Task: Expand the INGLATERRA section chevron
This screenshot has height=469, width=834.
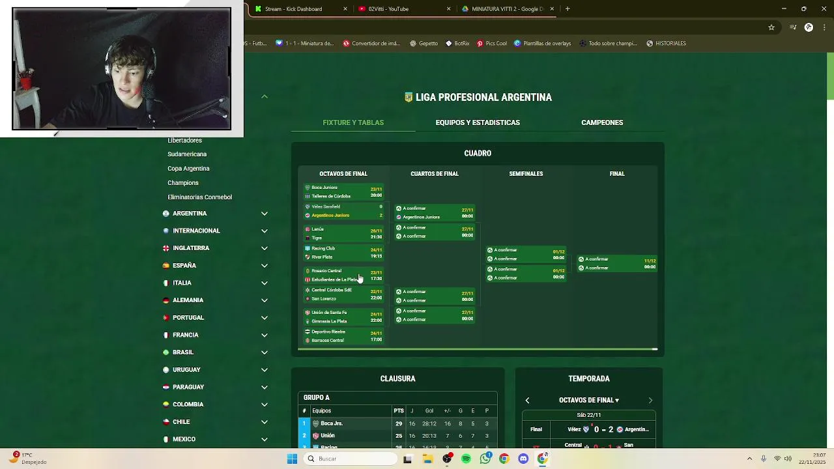Action: [265, 248]
